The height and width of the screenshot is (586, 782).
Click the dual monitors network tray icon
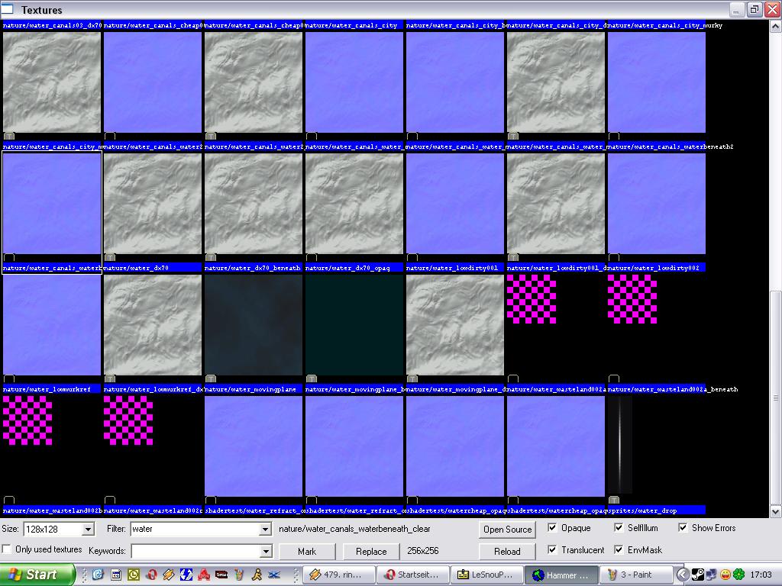pos(711,575)
